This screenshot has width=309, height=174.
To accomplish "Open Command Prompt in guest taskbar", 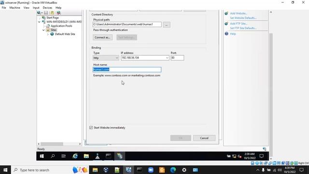I will tap(108, 156).
